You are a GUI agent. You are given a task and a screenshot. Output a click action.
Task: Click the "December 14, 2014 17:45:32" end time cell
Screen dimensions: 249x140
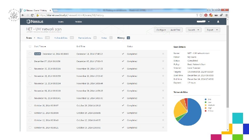tap(89, 54)
